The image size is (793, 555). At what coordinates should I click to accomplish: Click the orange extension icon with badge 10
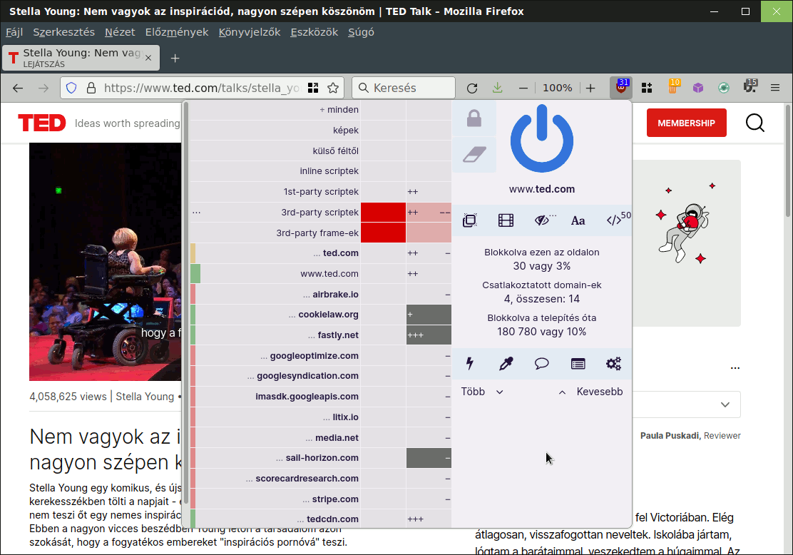click(x=672, y=88)
